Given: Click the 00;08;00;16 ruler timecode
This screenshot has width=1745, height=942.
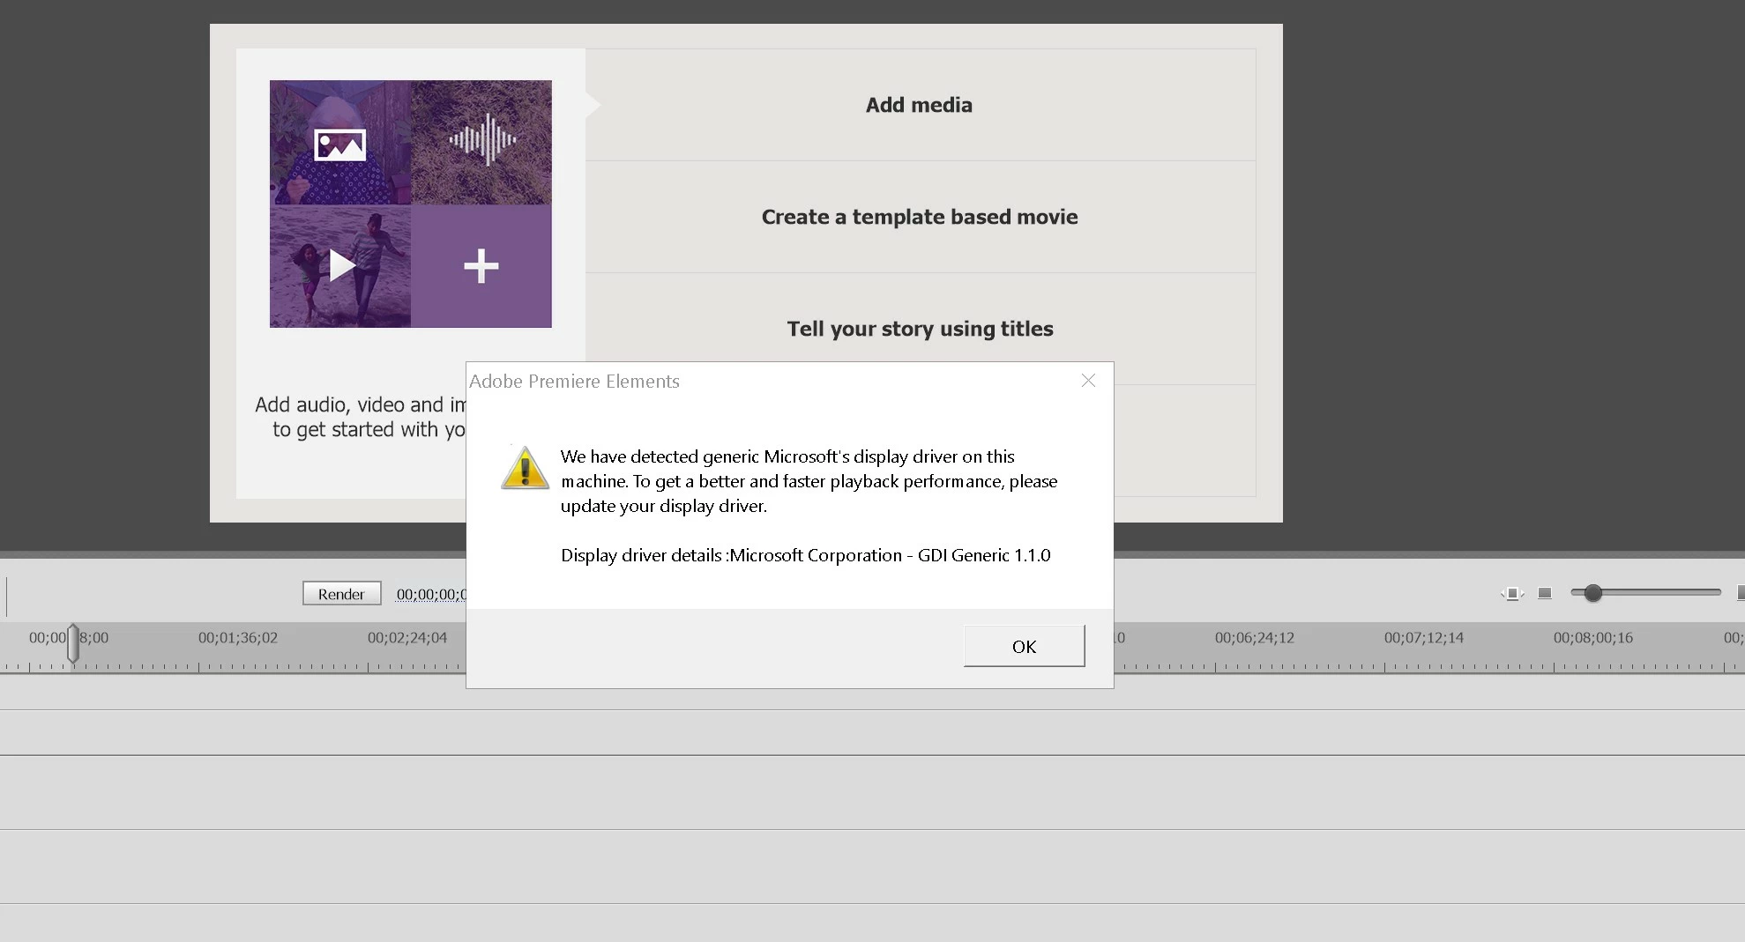Looking at the screenshot, I should tap(1593, 637).
